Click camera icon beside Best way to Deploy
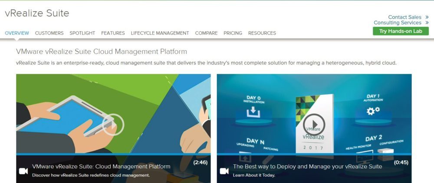This screenshot has width=434, height=183. [224, 171]
